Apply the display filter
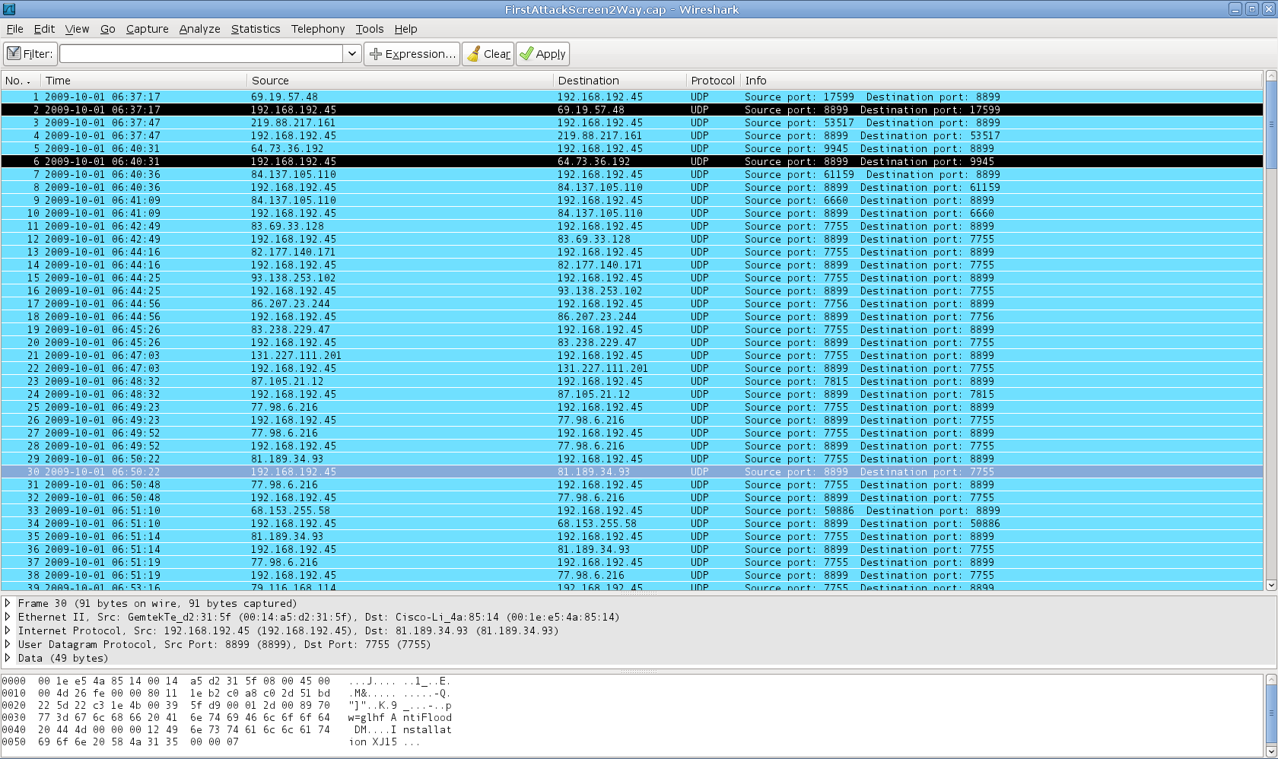This screenshot has width=1278, height=759. click(542, 54)
